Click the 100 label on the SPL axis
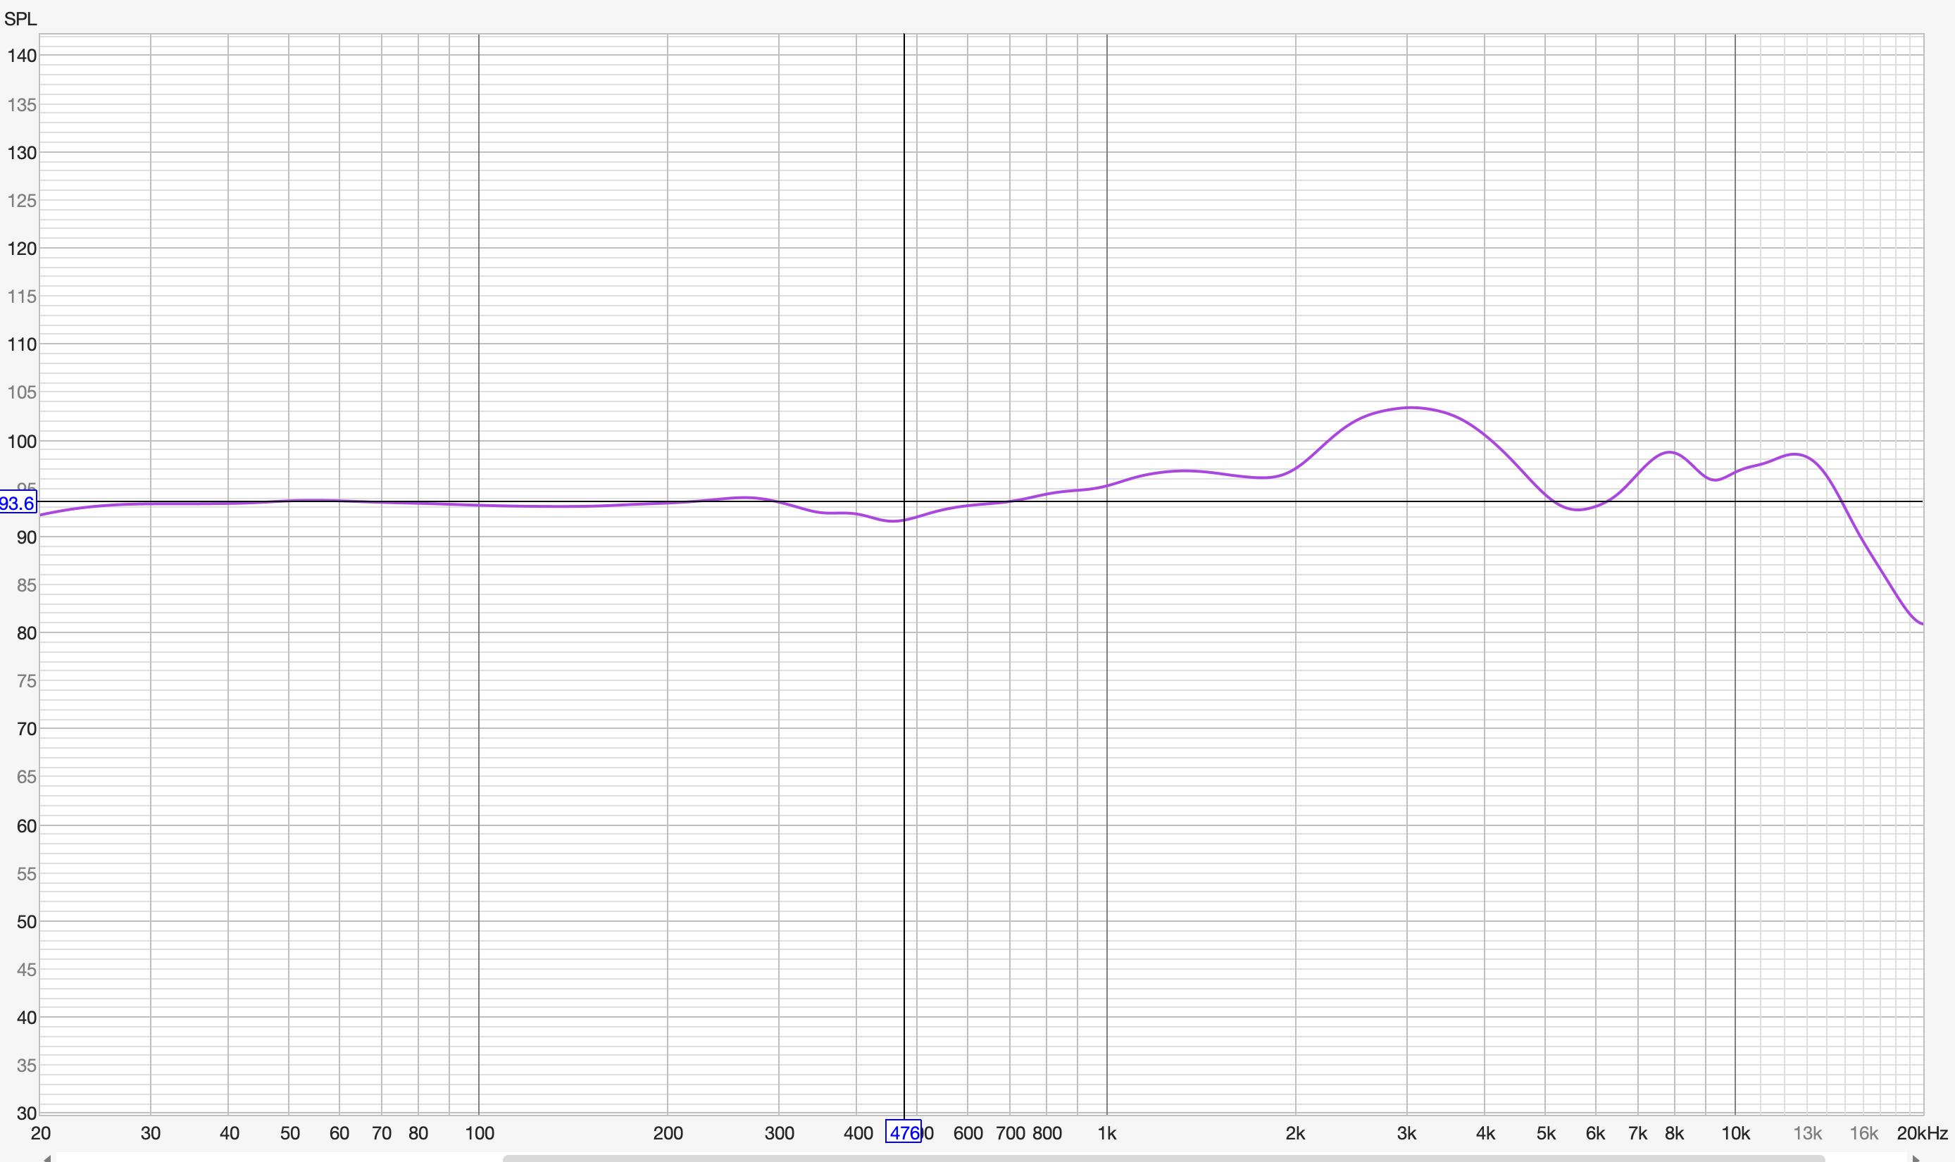Viewport: 1955px width, 1162px height. pos(22,442)
